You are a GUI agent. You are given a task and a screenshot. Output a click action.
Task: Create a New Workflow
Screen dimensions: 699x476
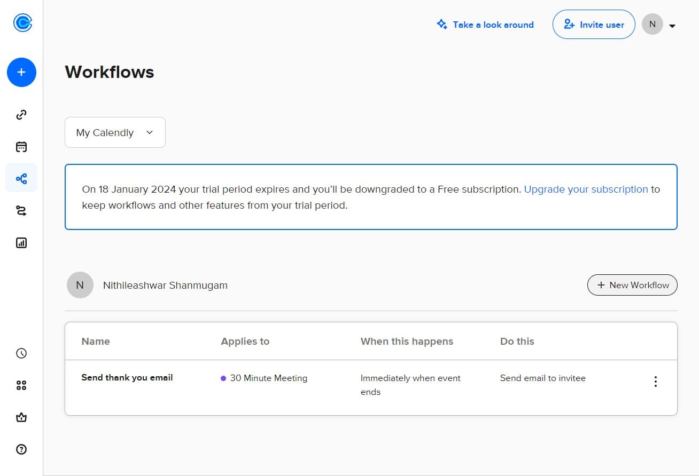632,285
